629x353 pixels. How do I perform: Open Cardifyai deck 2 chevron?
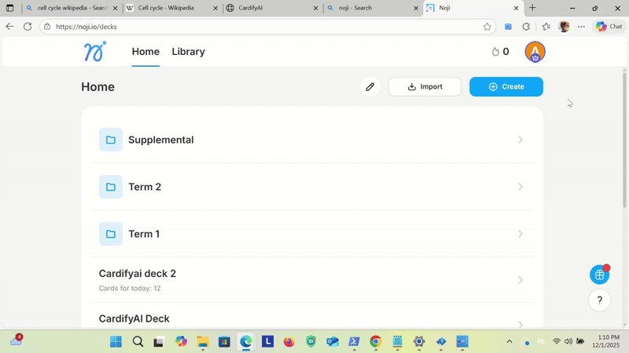(x=520, y=280)
